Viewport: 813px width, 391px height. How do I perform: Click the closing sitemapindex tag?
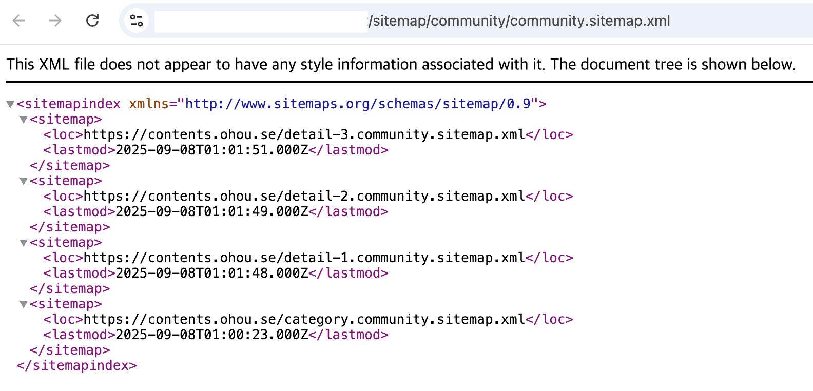[76, 365]
